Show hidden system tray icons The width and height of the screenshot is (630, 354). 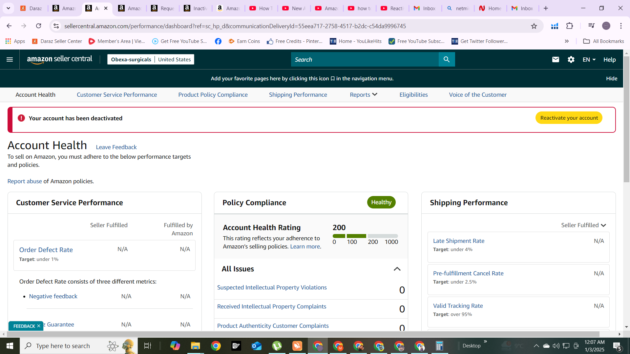[x=536, y=346]
